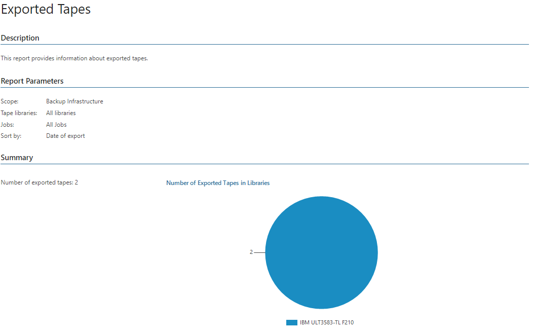
Task: Click the blue pie chart slice
Action: tap(321, 252)
